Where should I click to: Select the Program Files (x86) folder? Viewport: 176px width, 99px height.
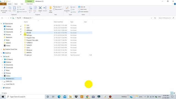[32, 40]
